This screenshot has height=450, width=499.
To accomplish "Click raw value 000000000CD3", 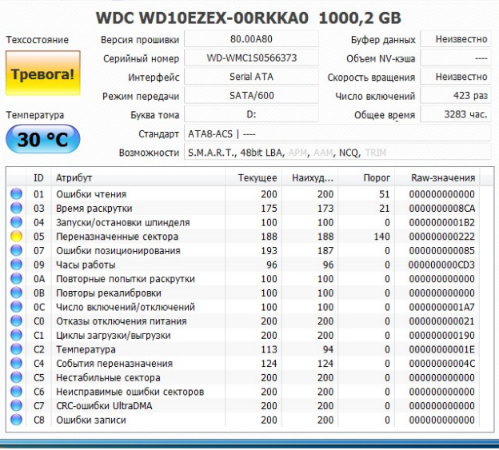I will pos(441,265).
